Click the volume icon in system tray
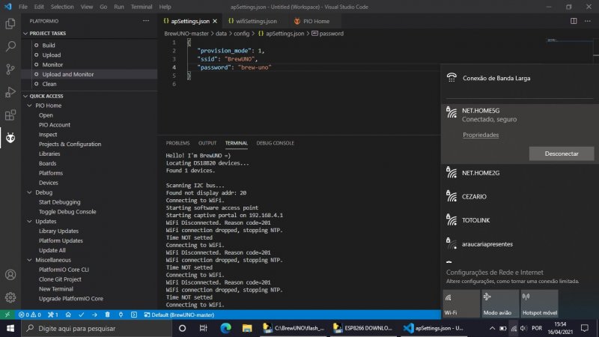Image resolution: width=599 pixels, height=337 pixels. click(523, 328)
